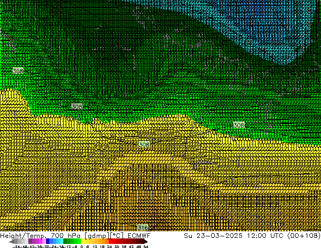Screen dimensions: 321x248
Task: Click the [°C] unit label
Action: coord(116,236)
